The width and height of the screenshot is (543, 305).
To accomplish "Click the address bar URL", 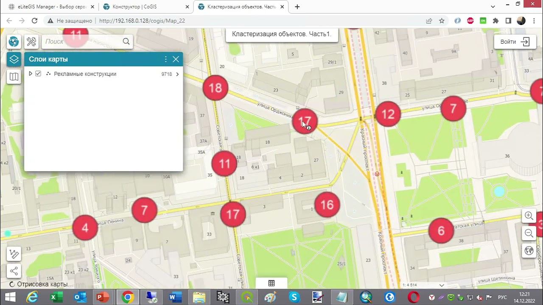I will point(142,21).
